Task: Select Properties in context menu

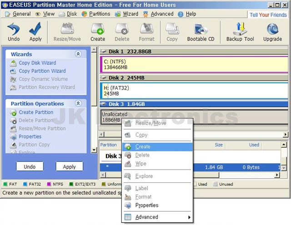Action: click(x=157, y=205)
